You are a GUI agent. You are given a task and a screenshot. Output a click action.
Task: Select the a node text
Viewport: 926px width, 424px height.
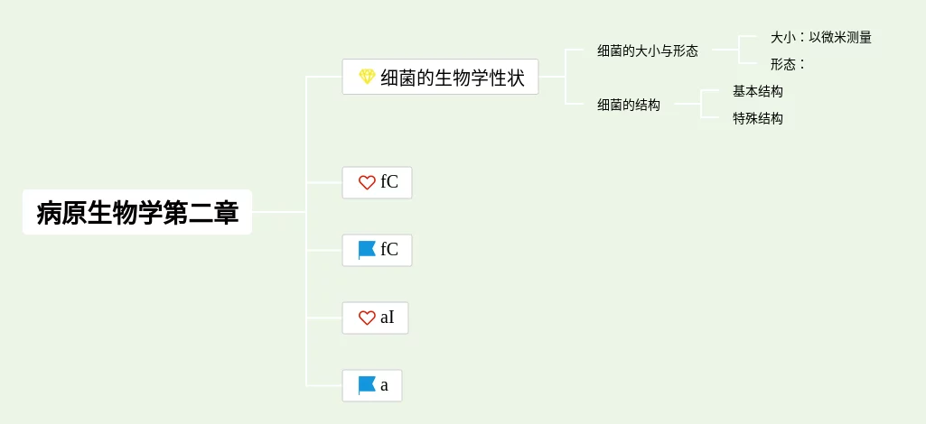click(x=385, y=386)
